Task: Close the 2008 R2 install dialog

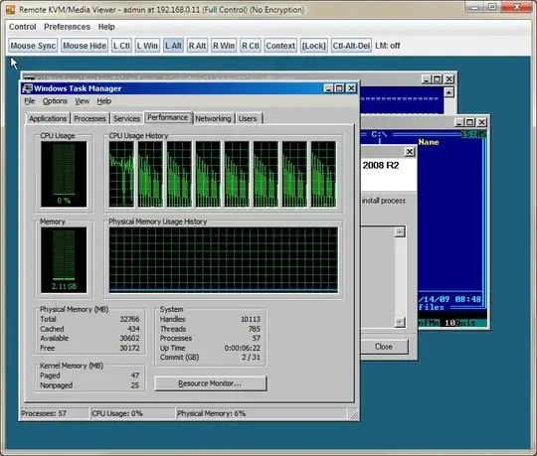Action: click(x=410, y=152)
